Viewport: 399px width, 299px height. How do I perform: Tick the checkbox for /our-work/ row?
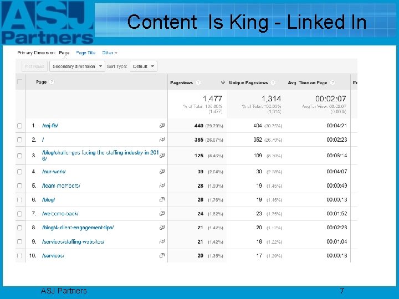(x=19, y=172)
